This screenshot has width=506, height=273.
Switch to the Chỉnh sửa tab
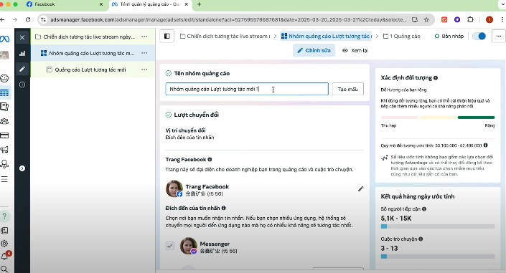[314, 50]
